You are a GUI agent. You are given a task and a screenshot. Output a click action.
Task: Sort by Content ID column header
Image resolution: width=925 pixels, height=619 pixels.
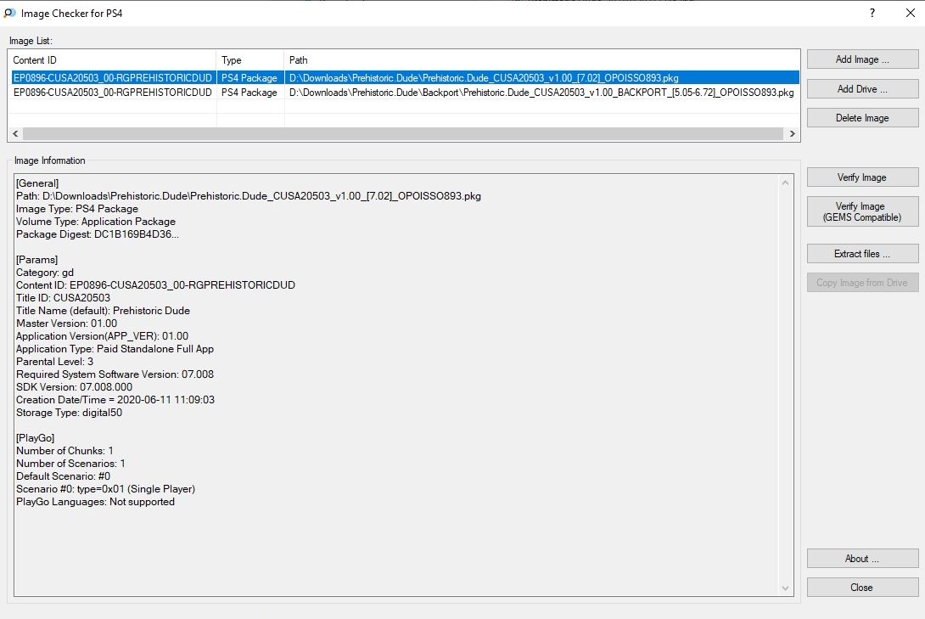point(112,60)
